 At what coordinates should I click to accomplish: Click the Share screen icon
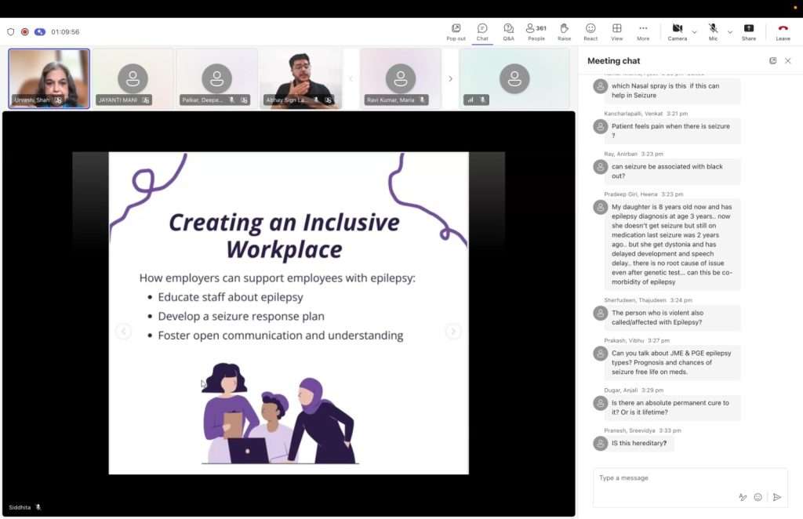pos(749,31)
